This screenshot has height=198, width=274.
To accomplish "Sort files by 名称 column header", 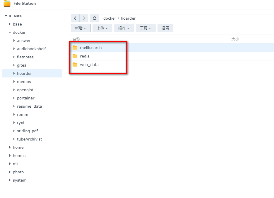I will [x=76, y=39].
